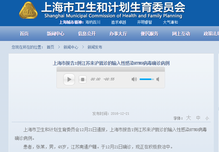
Task: Stop the audio playback
Action: pyautogui.click(x=82, y=79)
